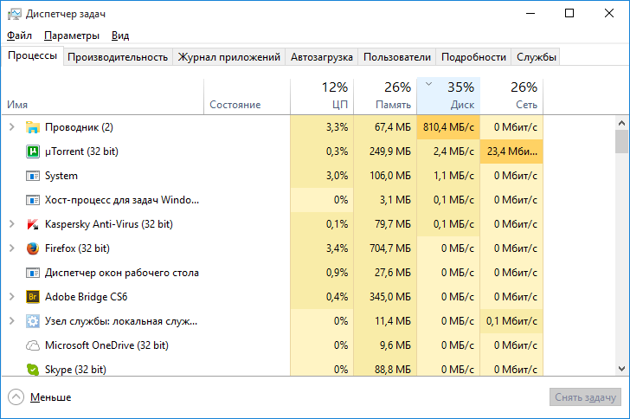Click the Снять задачу button
The height and width of the screenshot is (419, 630).
pos(585,397)
